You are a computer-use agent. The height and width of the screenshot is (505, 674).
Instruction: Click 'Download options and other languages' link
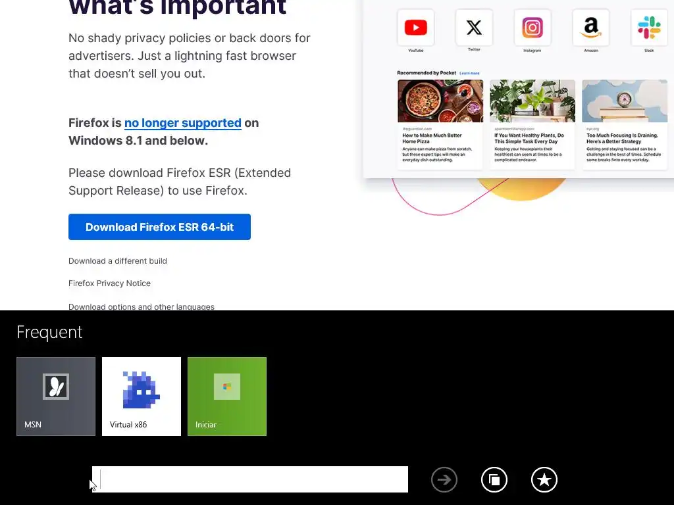[x=142, y=306]
